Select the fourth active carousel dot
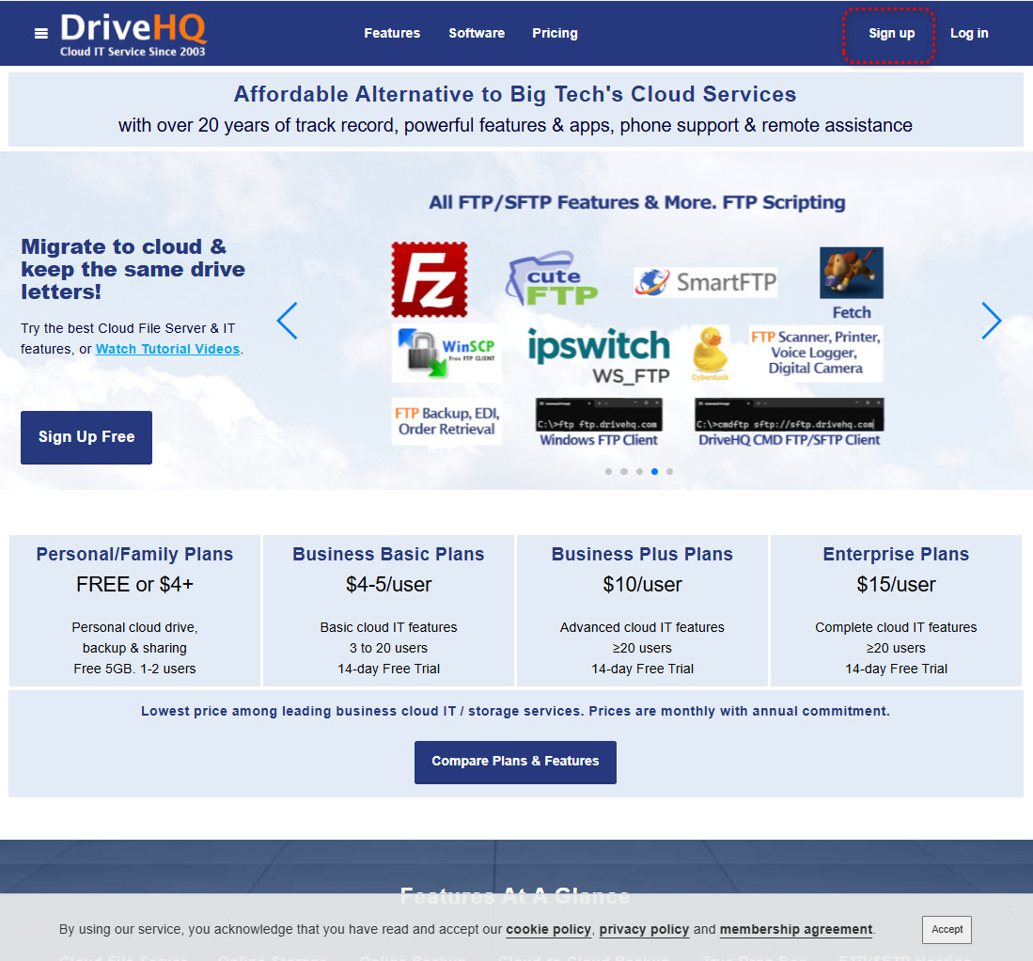1033x961 pixels. pos(655,471)
